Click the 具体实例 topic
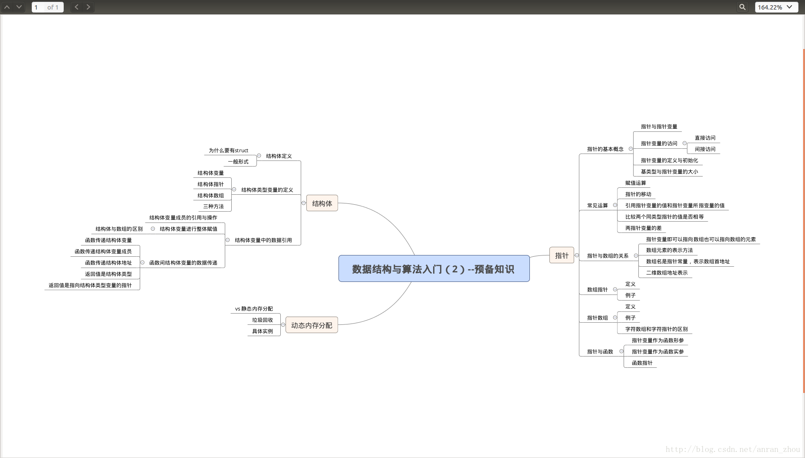 pyautogui.click(x=263, y=331)
